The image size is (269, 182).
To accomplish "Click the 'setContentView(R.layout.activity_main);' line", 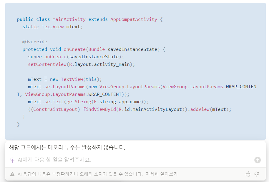I will (82, 64).
